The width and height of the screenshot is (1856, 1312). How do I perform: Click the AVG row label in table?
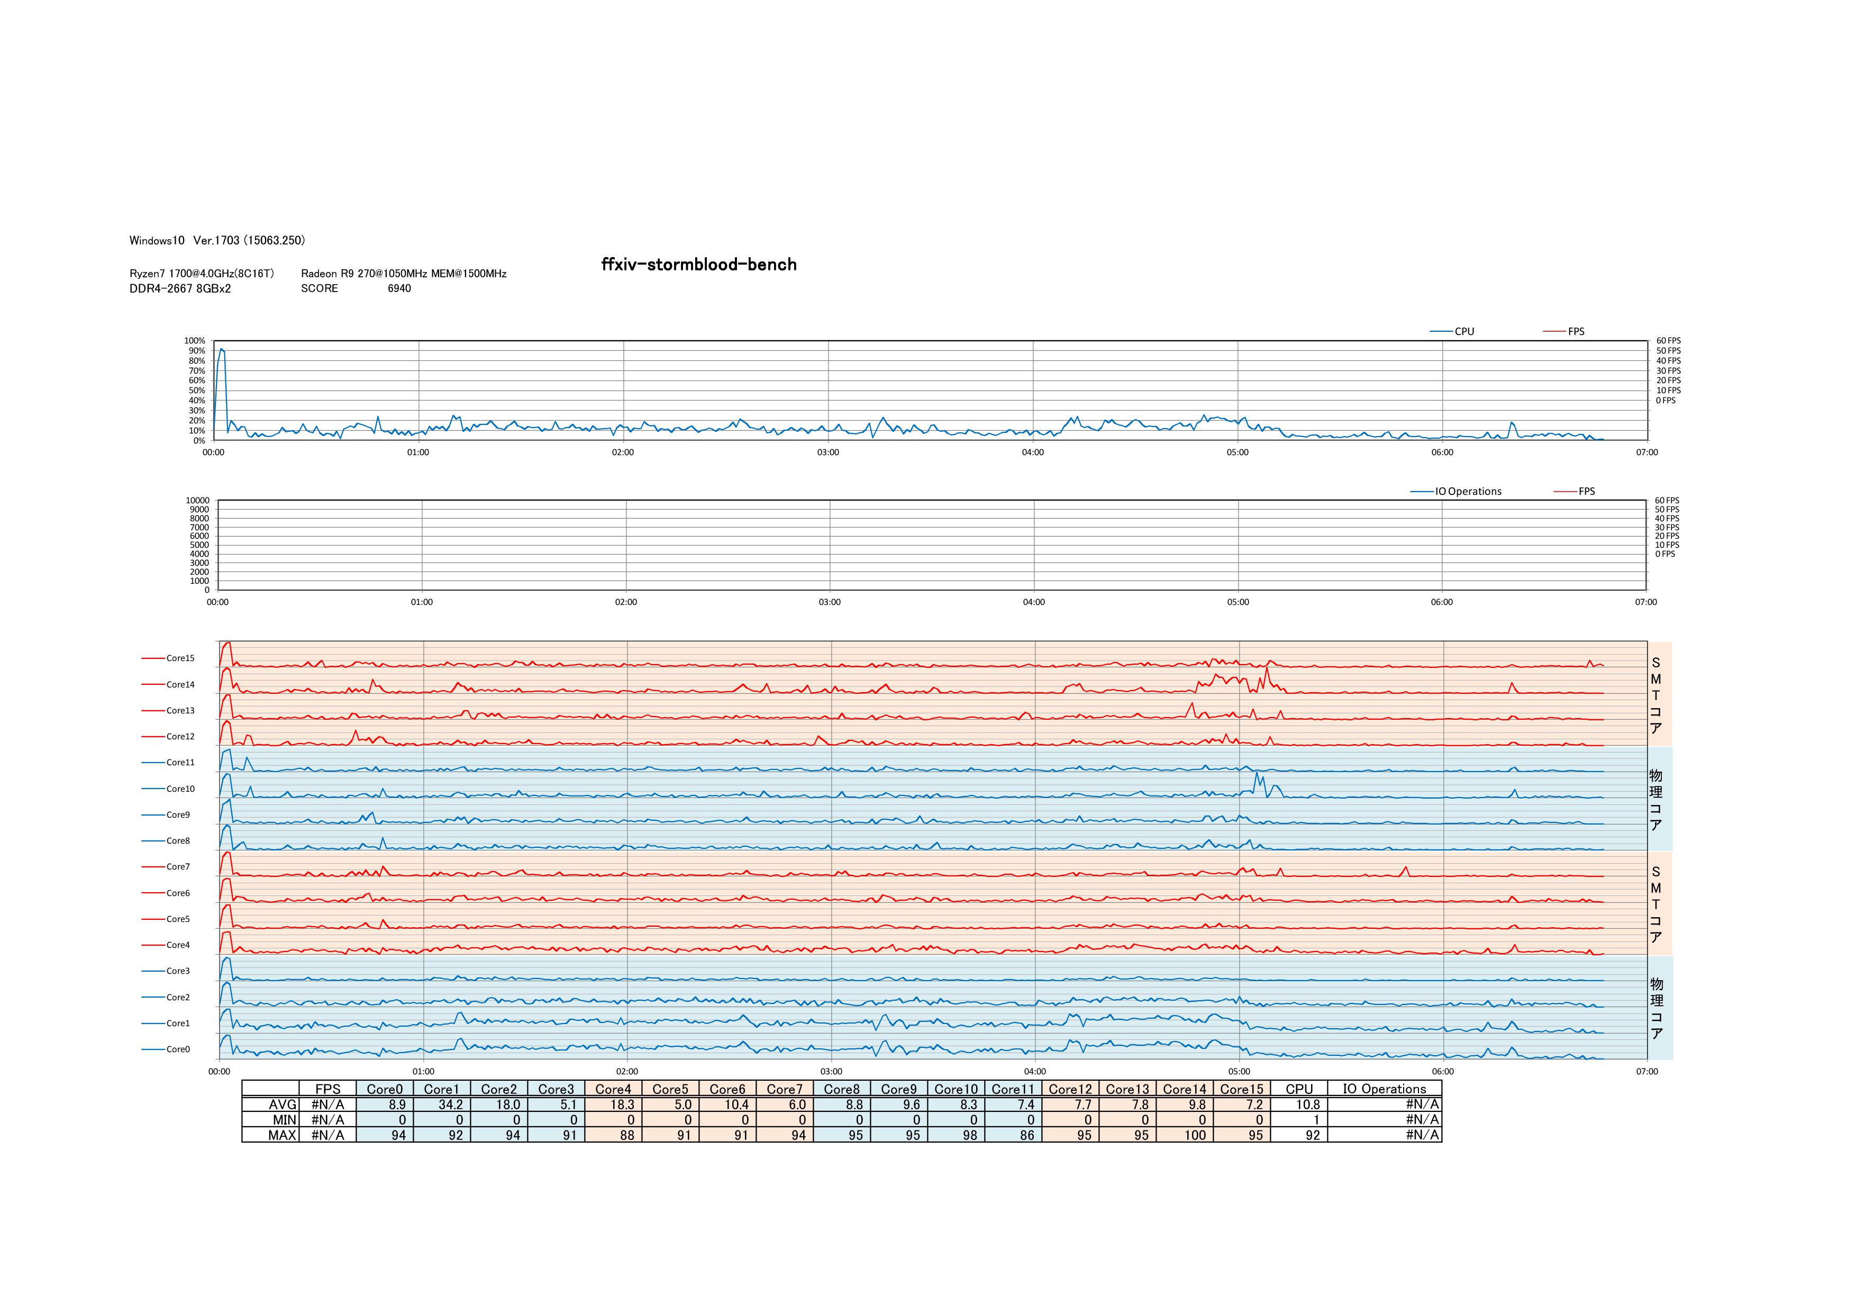pos(282,1104)
